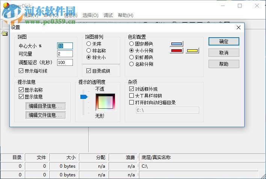Click the 底层/真实名称 column header
Viewport: 266px width, 179px height.
click(202, 158)
